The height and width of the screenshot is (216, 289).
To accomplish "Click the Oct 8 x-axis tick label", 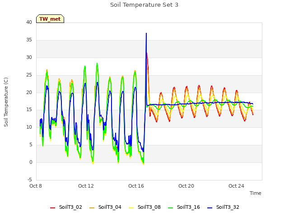I will 36,186.
